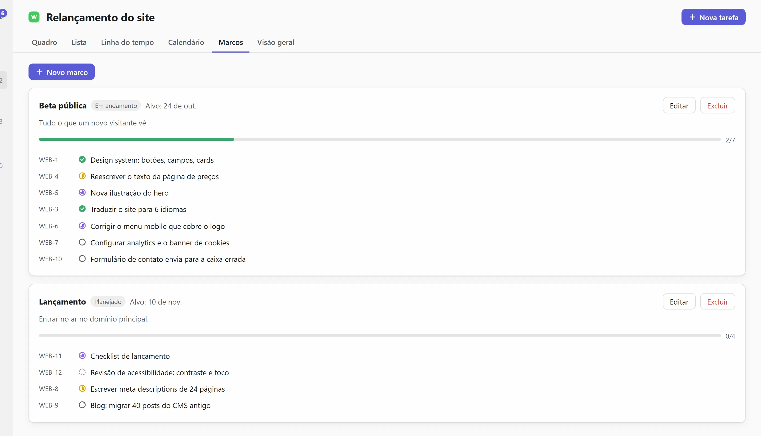Open the Lista tab

79,42
